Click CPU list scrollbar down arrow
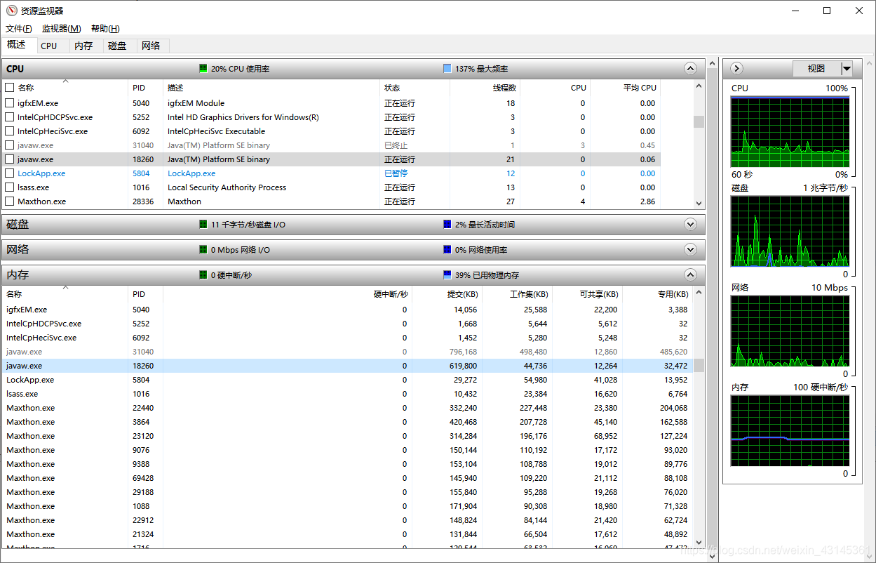Screen dimensions: 876x563 coord(699,203)
